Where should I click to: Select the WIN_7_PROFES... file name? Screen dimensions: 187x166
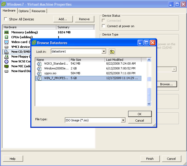(56, 78)
